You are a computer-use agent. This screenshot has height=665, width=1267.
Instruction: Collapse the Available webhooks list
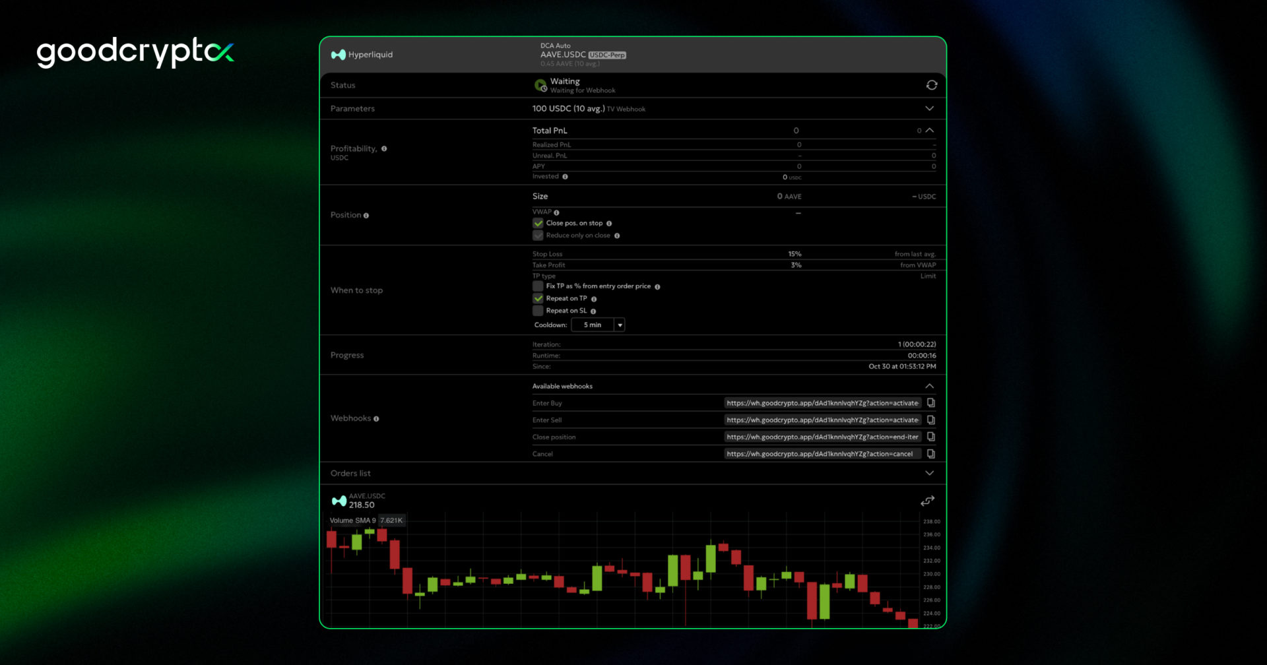(x=930, y=386)
